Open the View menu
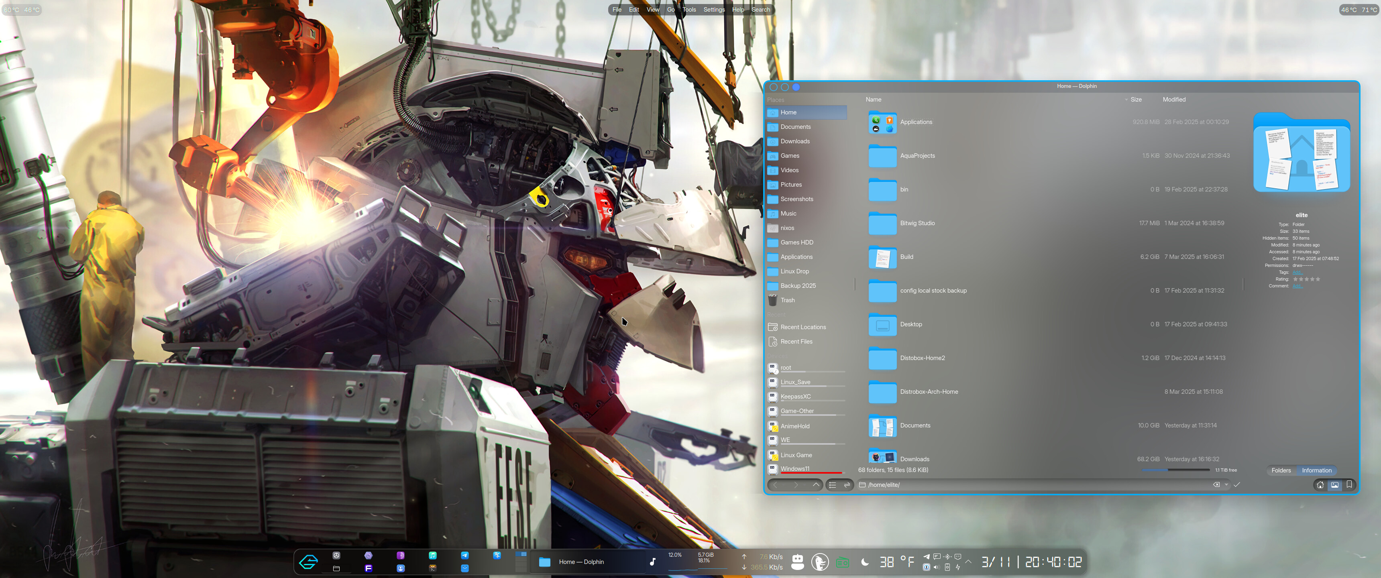Screen dimensions: 1381x578 click(x=653, y=10)
